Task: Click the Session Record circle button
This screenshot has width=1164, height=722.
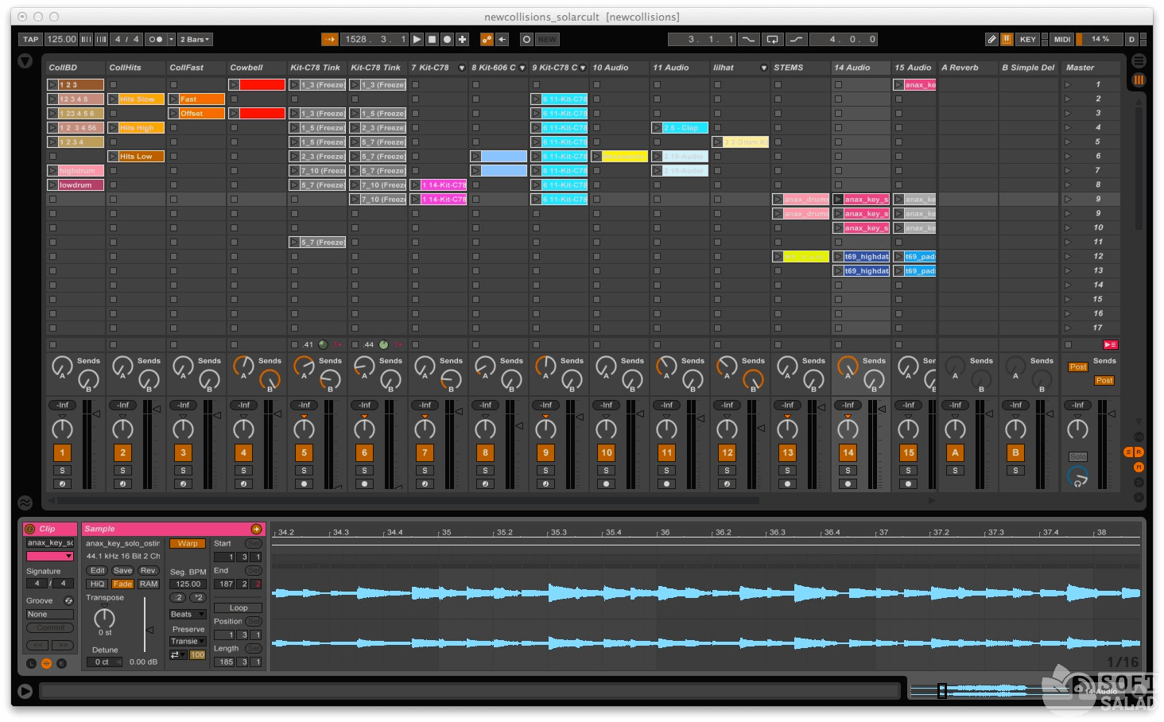Action: [x=526, y=39]
